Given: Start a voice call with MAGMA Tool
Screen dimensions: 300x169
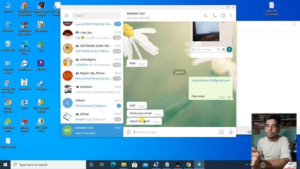Looking at the screenshot, I should (215, 15).
